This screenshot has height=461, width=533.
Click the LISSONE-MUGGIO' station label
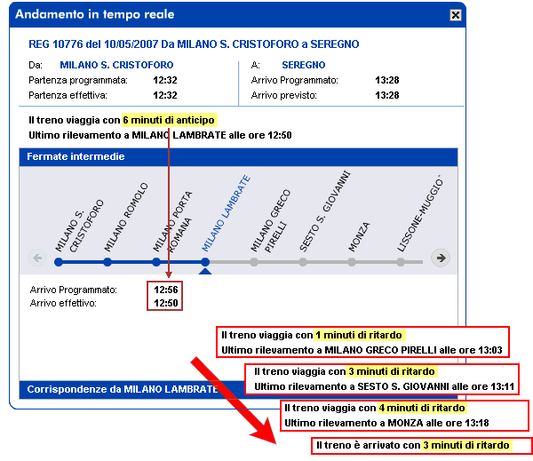tap(420, 213)
